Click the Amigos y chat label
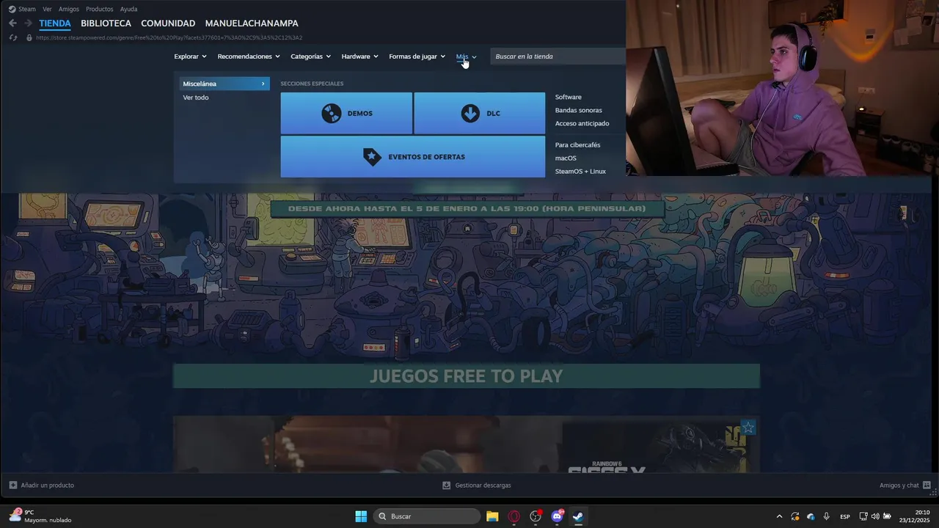 [899, 485]
